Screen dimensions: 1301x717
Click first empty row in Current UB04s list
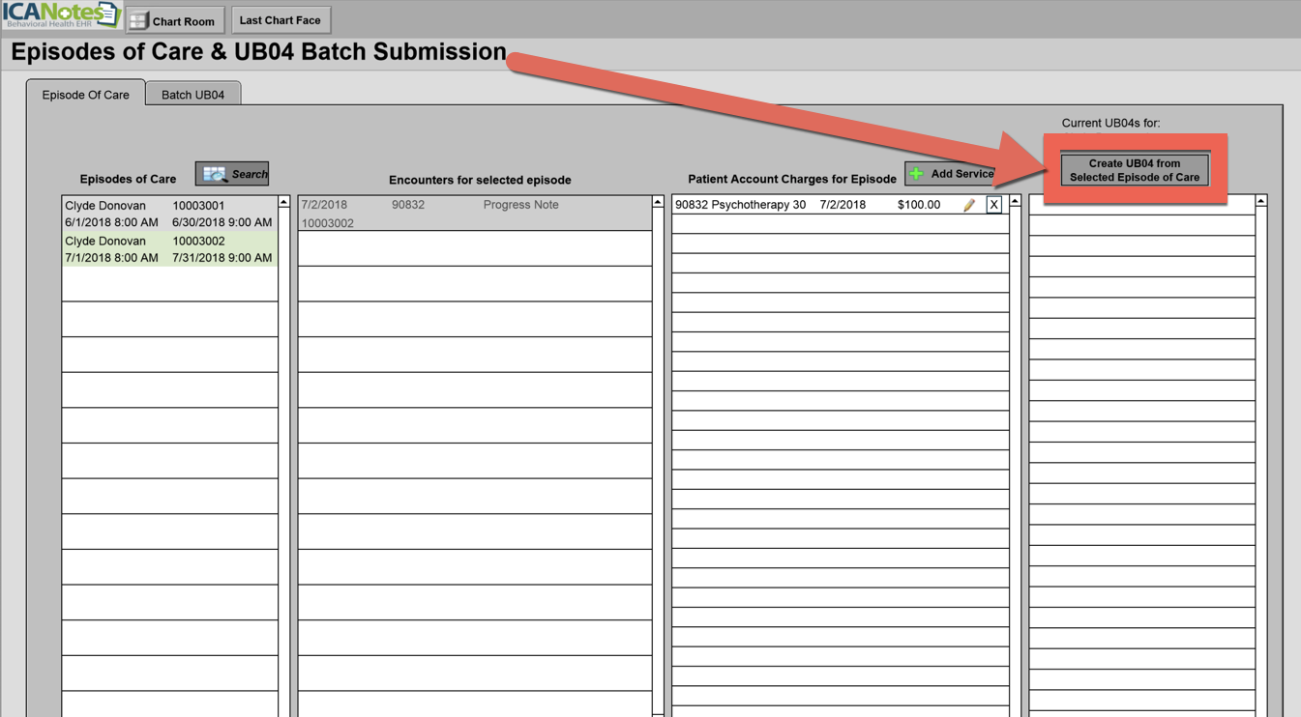point(1141,205)
